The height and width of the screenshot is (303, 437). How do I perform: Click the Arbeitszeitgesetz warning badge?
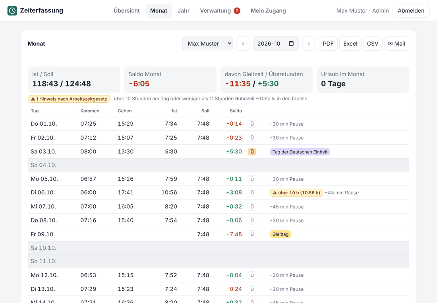pyautogui.click(x=69, y=99)
